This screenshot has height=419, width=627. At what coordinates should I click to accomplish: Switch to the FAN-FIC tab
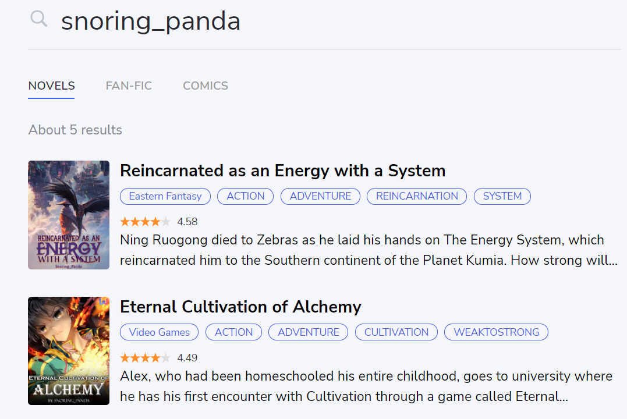(x=129, y=86)
